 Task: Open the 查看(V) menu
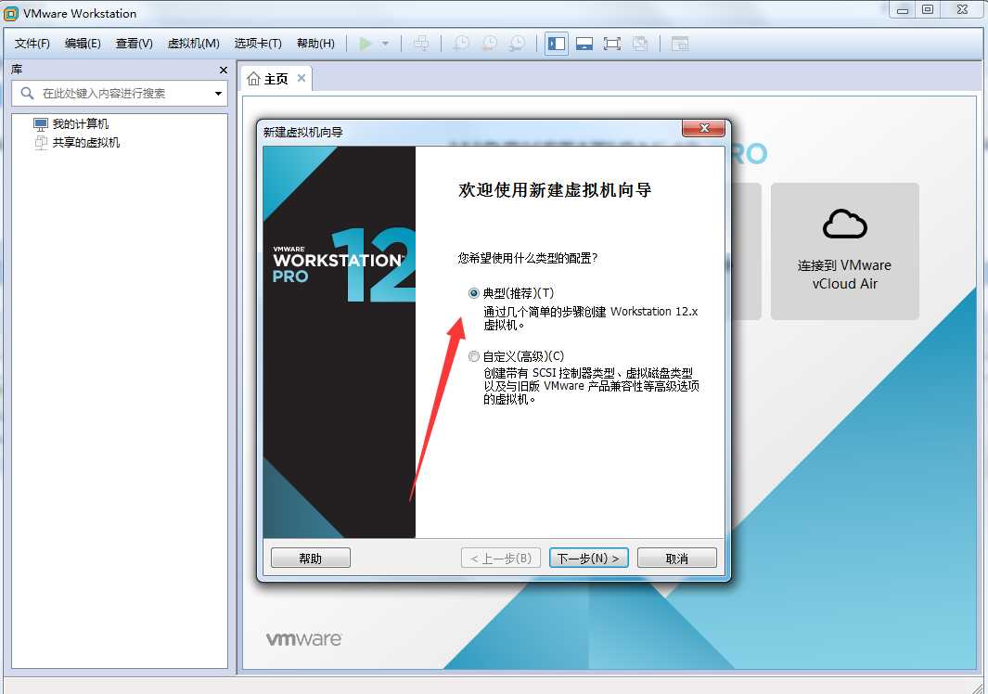[x=135, y=44]
